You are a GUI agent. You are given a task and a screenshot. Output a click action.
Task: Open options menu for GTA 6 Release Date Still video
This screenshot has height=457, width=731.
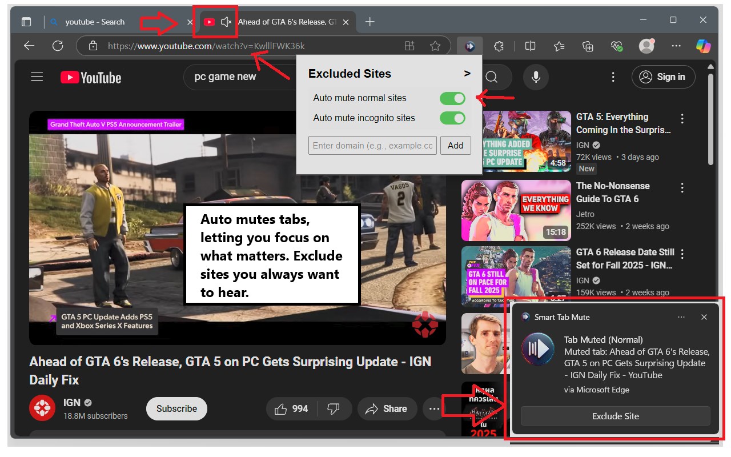(682, 254)
